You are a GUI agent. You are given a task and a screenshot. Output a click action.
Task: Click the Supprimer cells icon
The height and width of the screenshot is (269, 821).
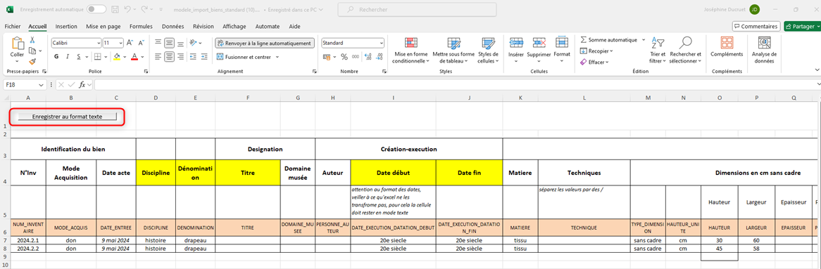[x=539, y=44]
